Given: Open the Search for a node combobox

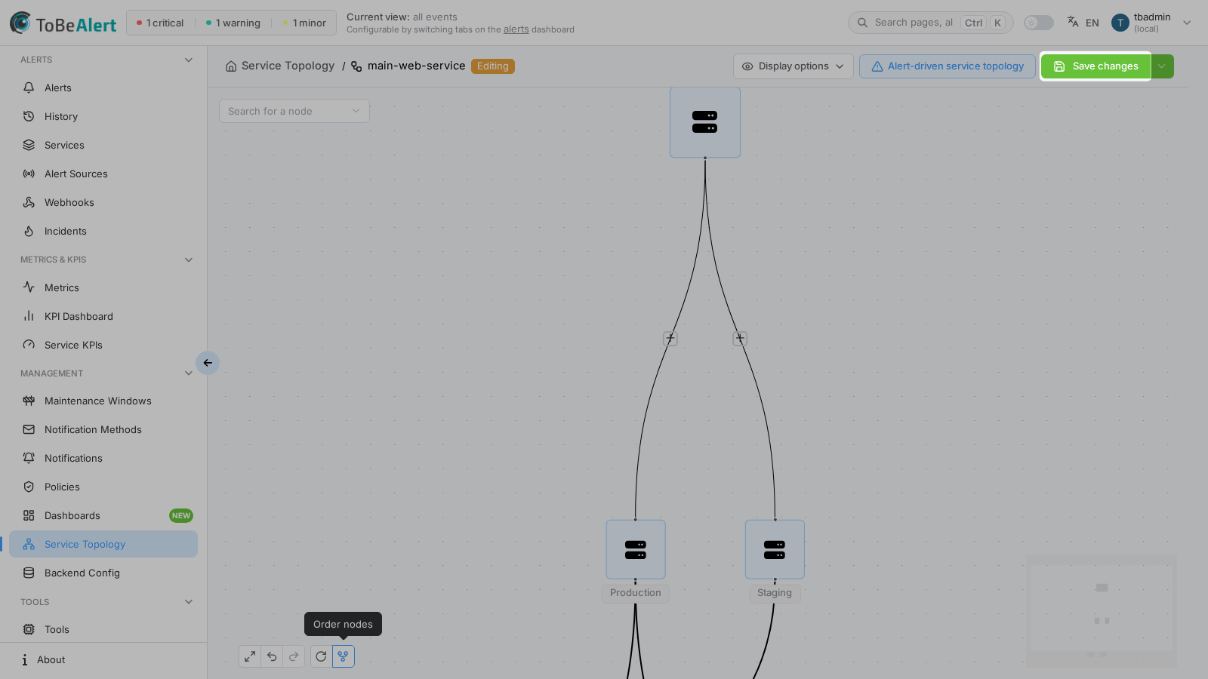Looking at the screenshot, I should point(294,111).
